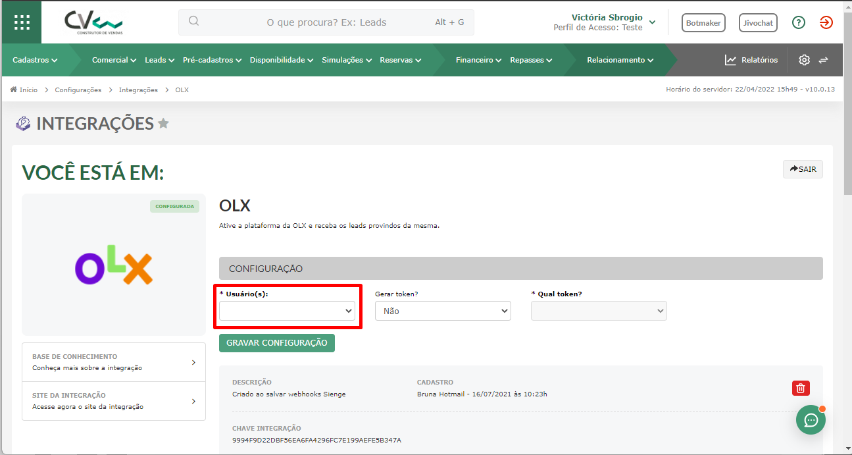Click the home icon in breadcrumb
The width and height of the screenshot is (852, 455).
pyautogui.click(x=13, y=90)
